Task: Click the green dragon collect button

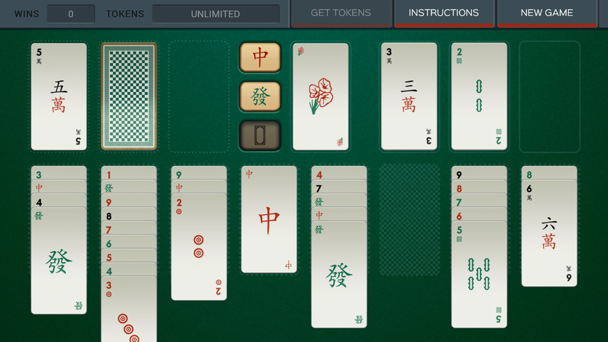Action: point(260,97)
